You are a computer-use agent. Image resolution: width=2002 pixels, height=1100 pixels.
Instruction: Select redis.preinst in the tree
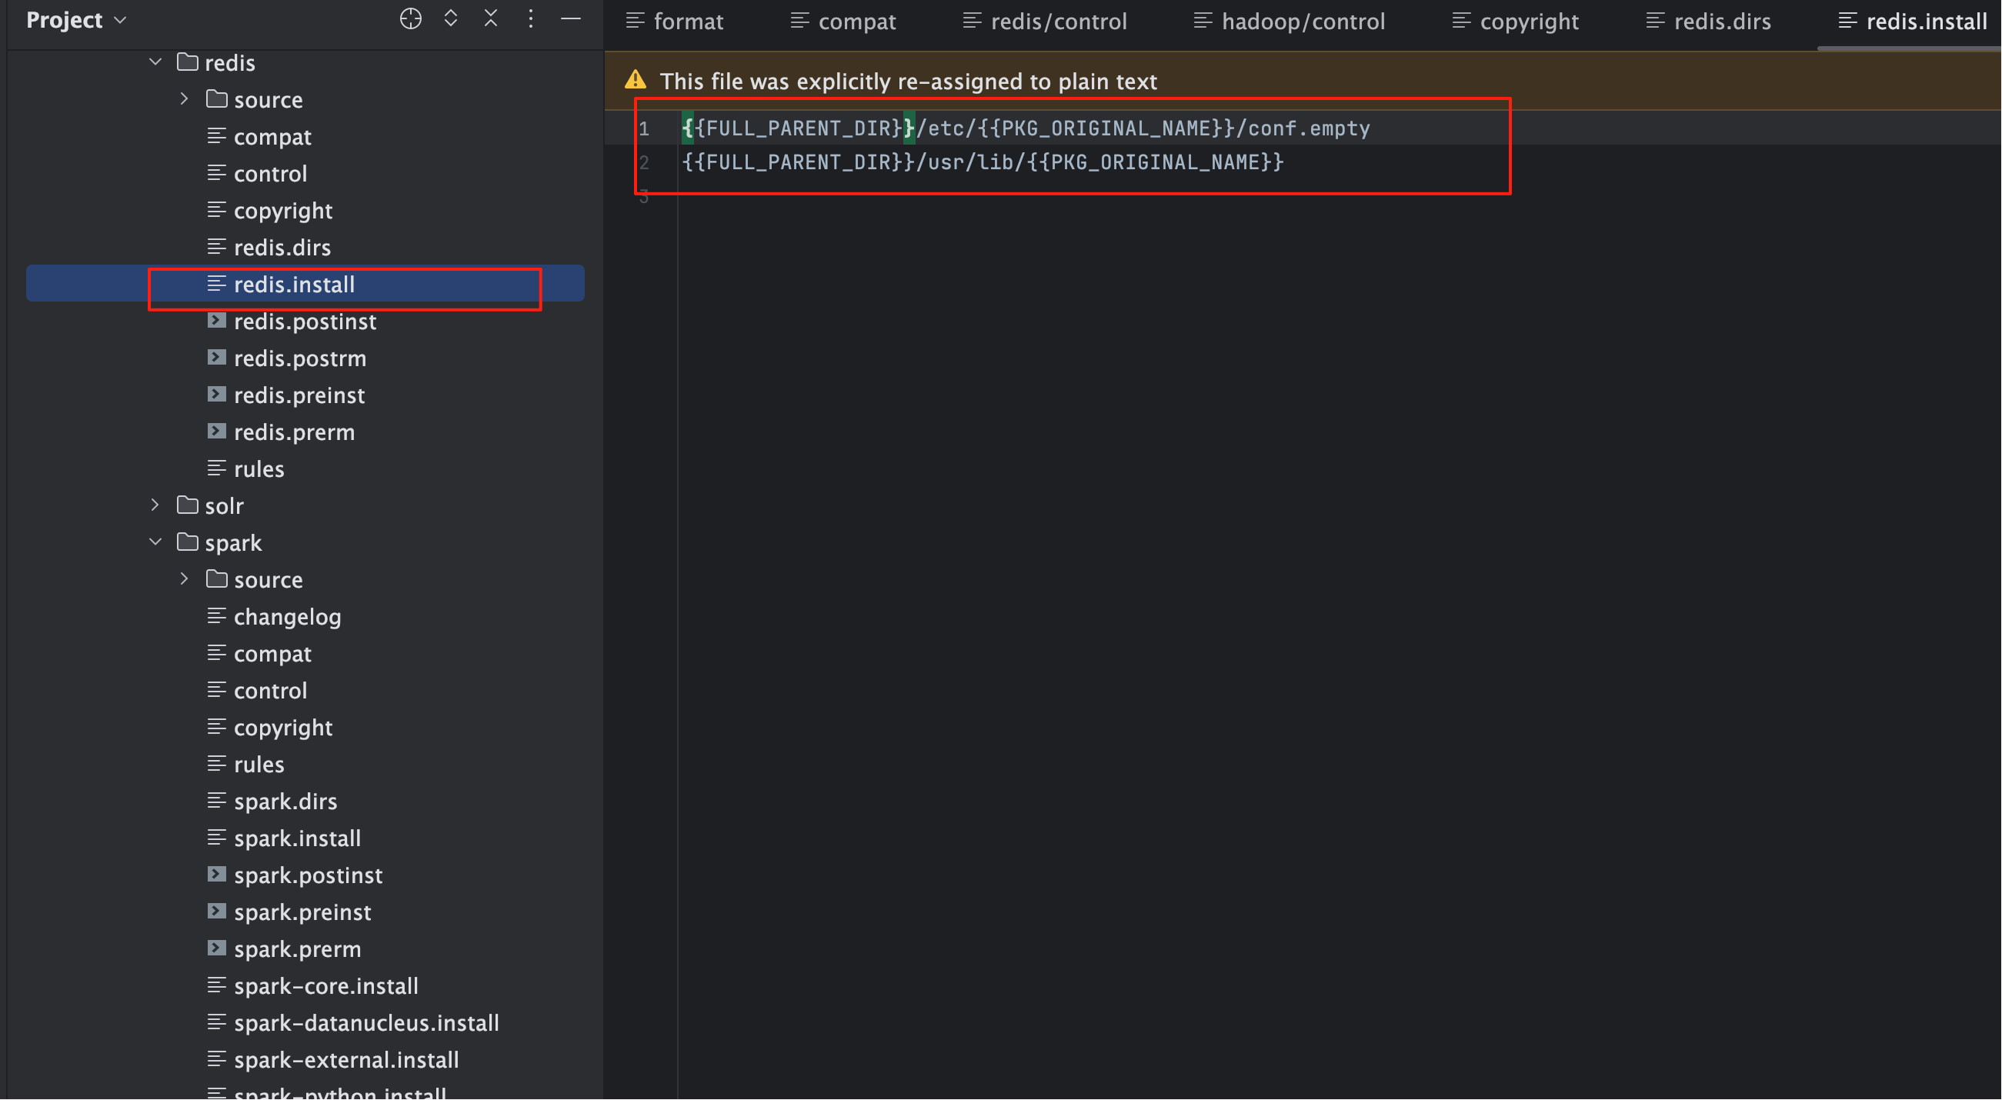[299, 395]
